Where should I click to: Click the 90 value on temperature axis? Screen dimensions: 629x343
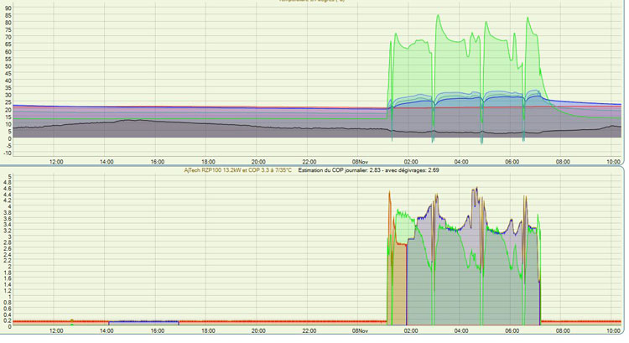[8, 8]
